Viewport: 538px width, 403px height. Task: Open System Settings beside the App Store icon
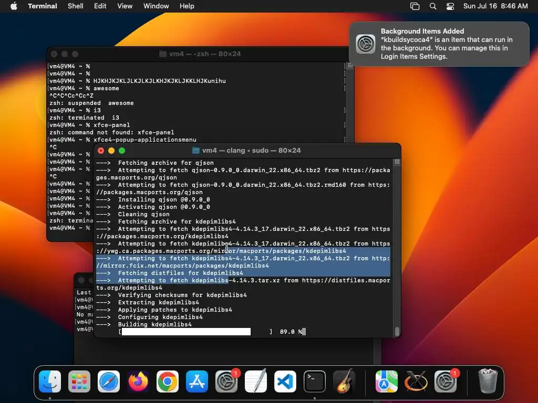226,381
